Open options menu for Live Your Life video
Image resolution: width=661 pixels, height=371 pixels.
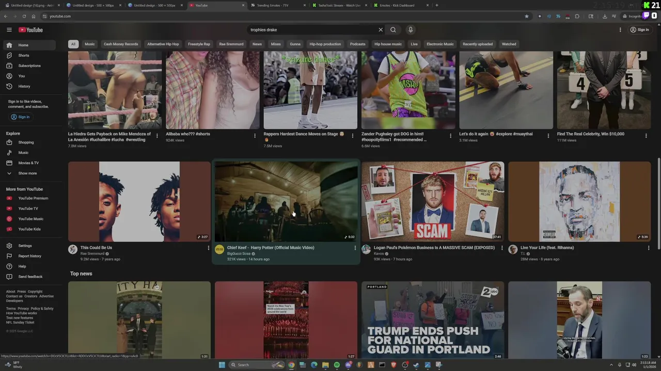[649, 248]
